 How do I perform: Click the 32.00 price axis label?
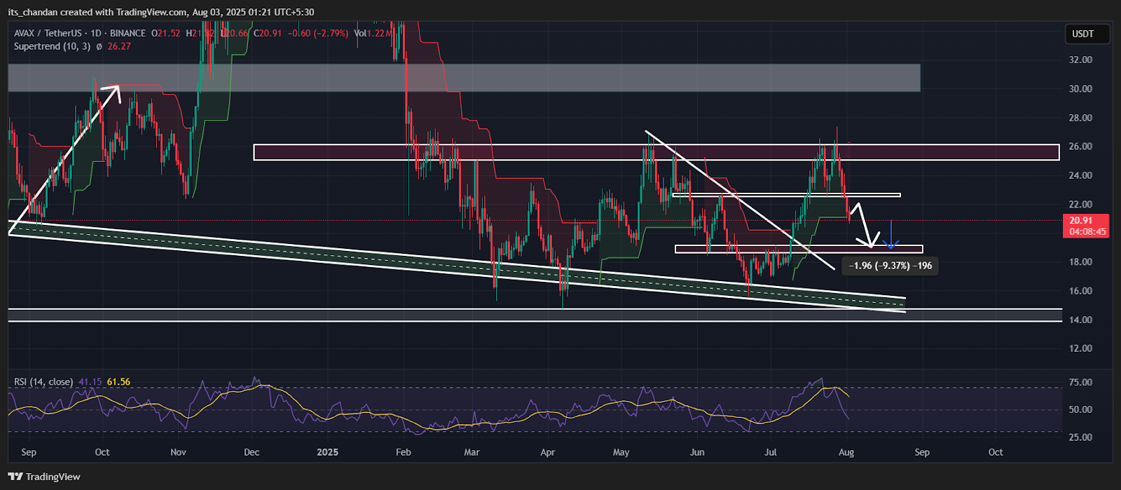pyautogui.click(x=1080, y=60)
